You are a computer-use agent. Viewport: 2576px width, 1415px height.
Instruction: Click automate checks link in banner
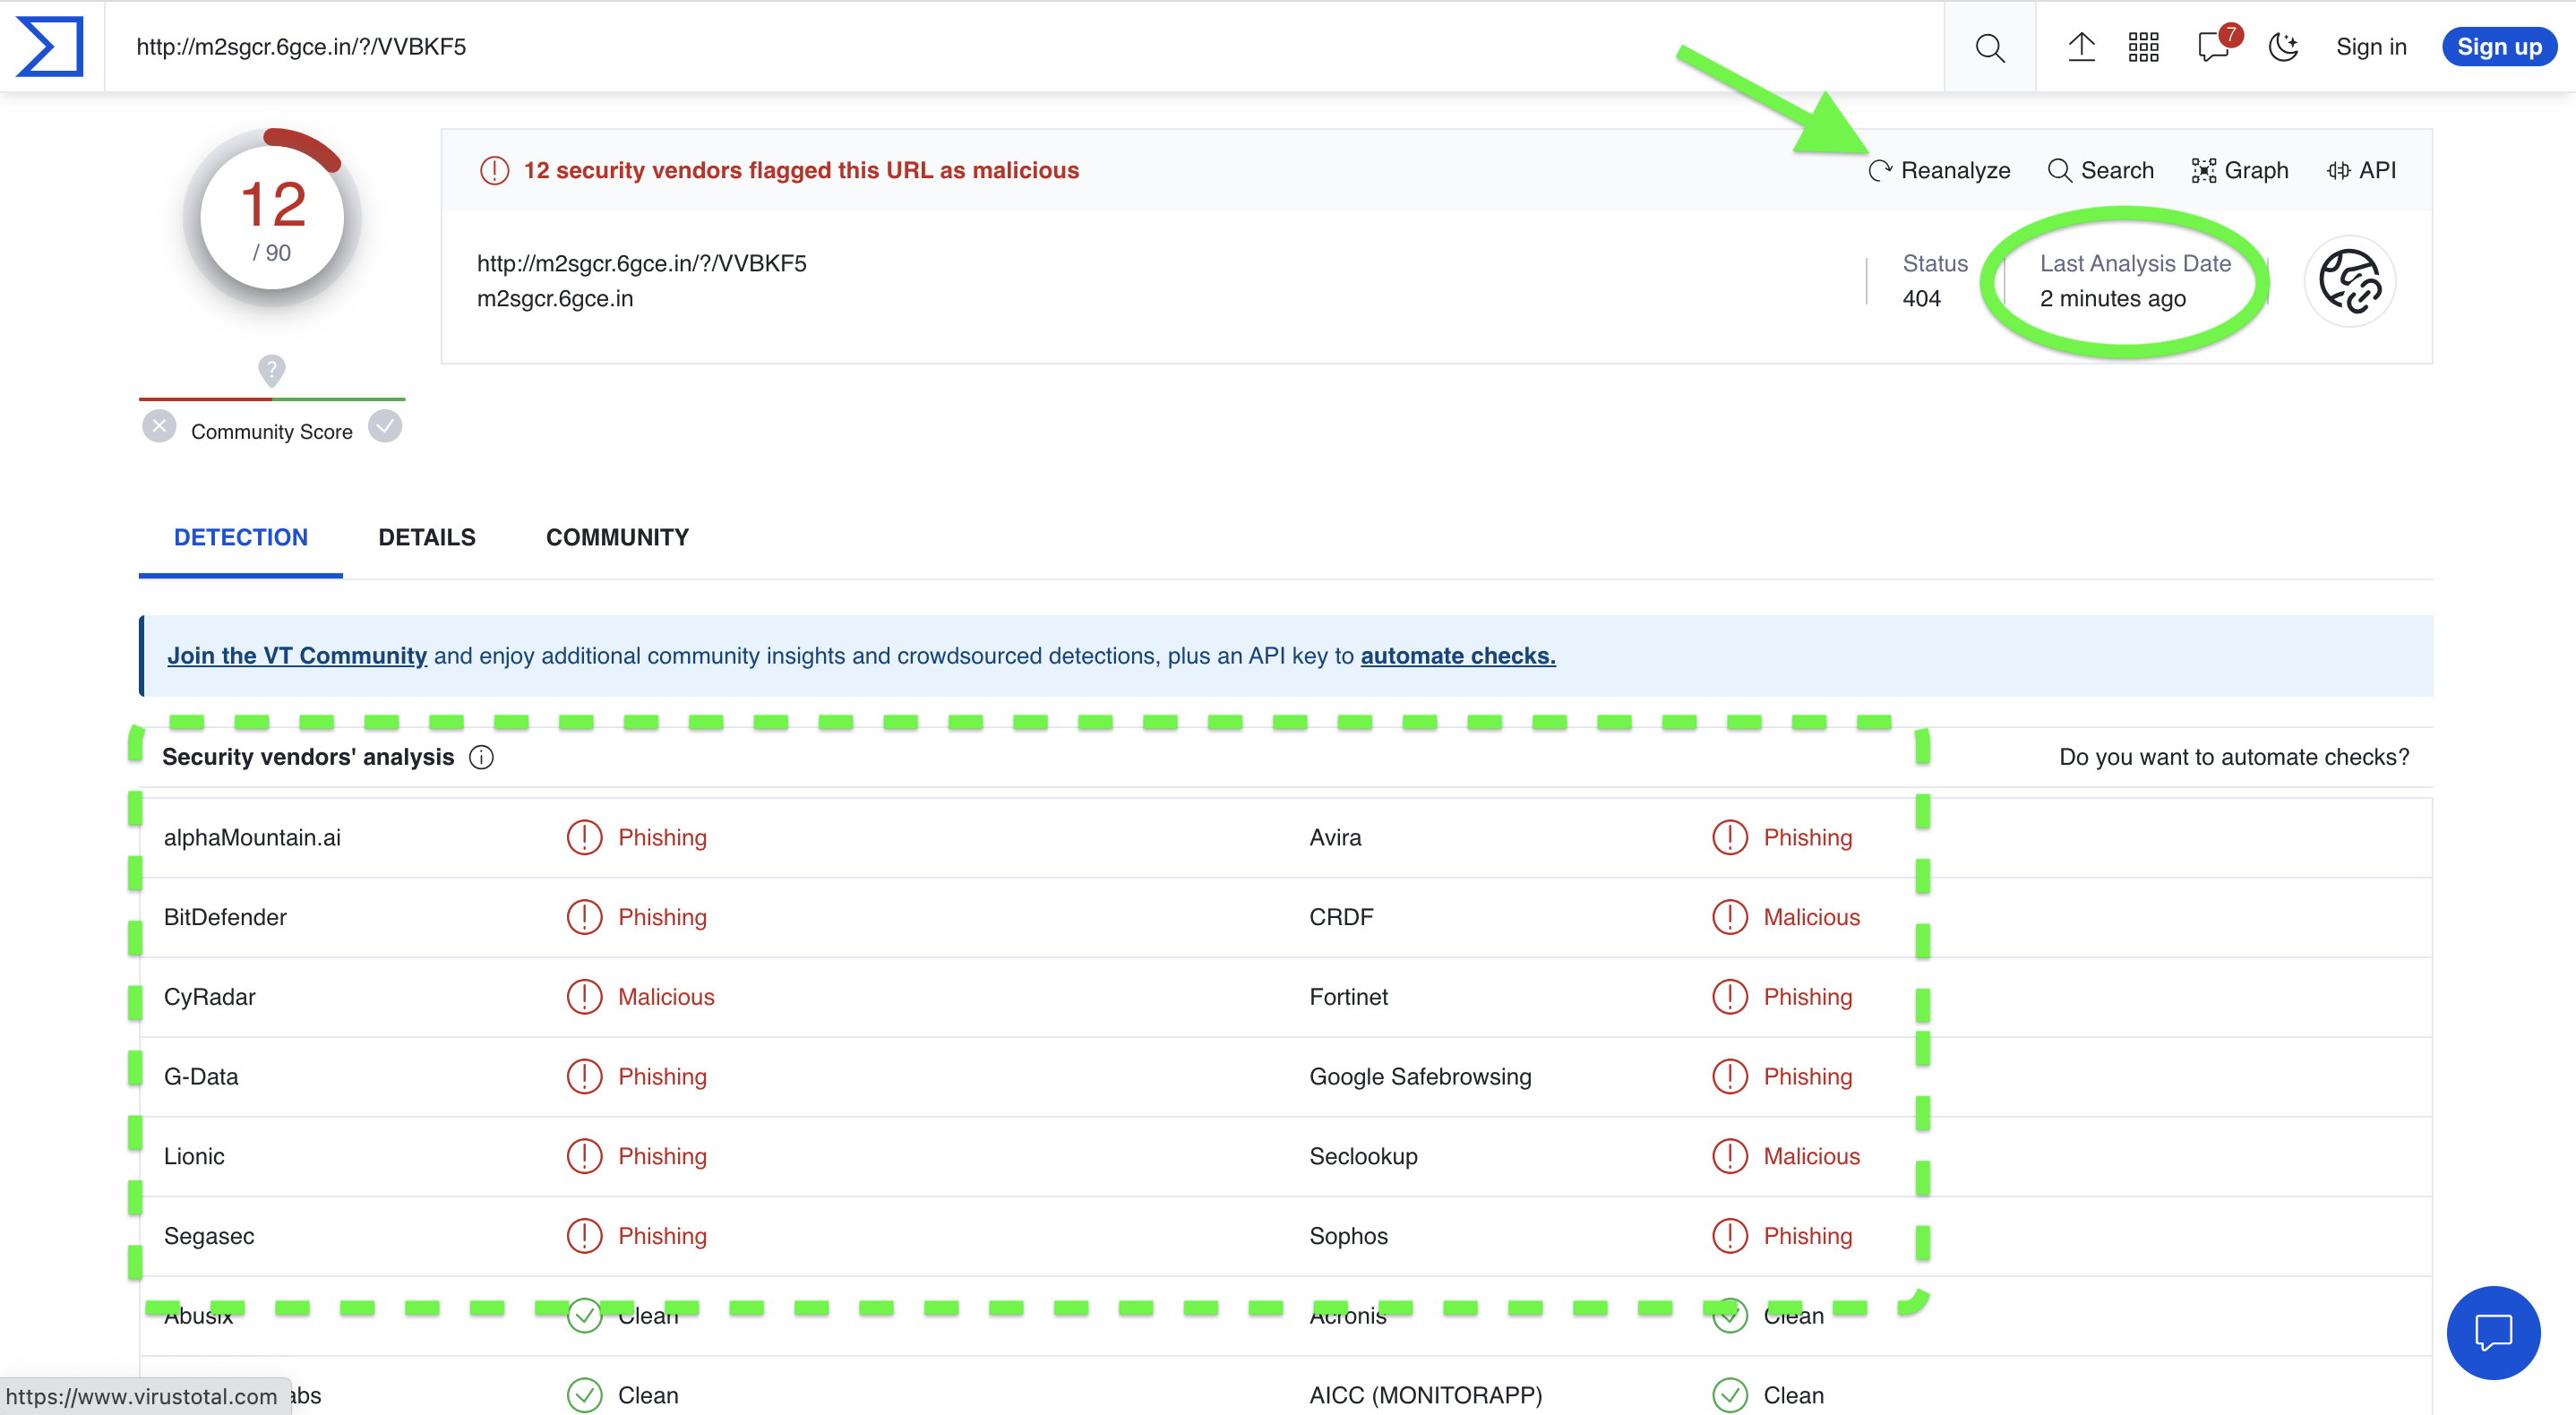1457,655
